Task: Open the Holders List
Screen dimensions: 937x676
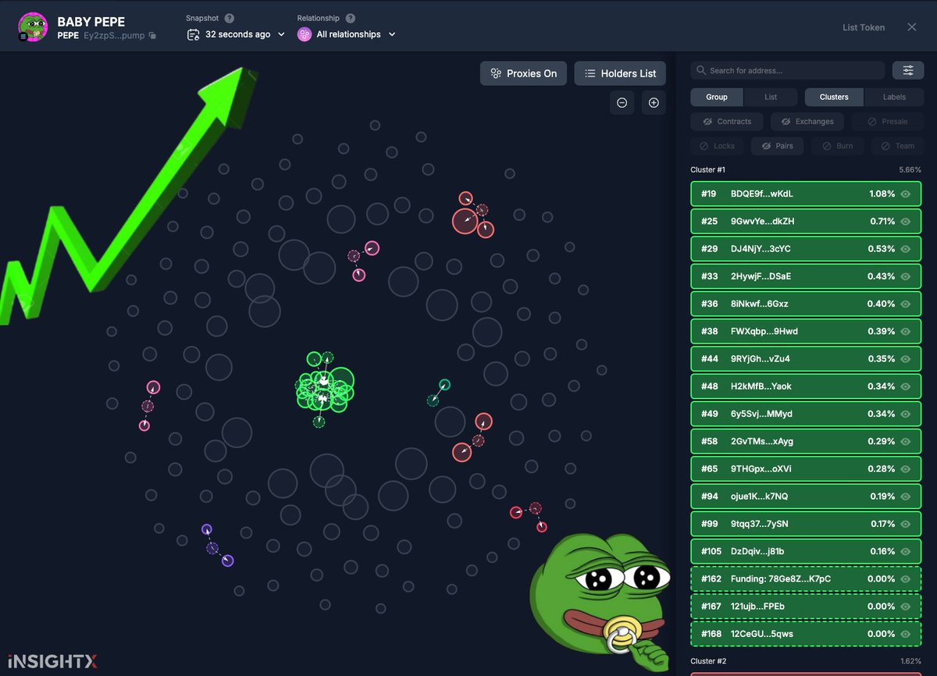Action: tap(620, 73)
